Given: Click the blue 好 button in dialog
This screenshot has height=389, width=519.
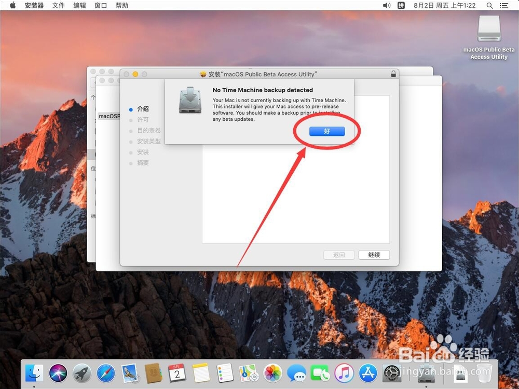Looking at the screenshot, I should (327, 131).
